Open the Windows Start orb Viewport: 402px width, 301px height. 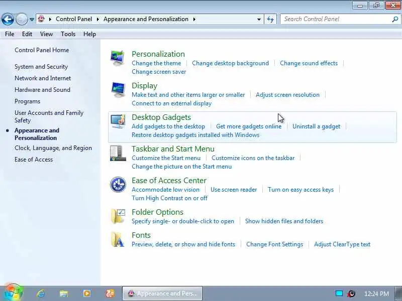tap(13, 292)
